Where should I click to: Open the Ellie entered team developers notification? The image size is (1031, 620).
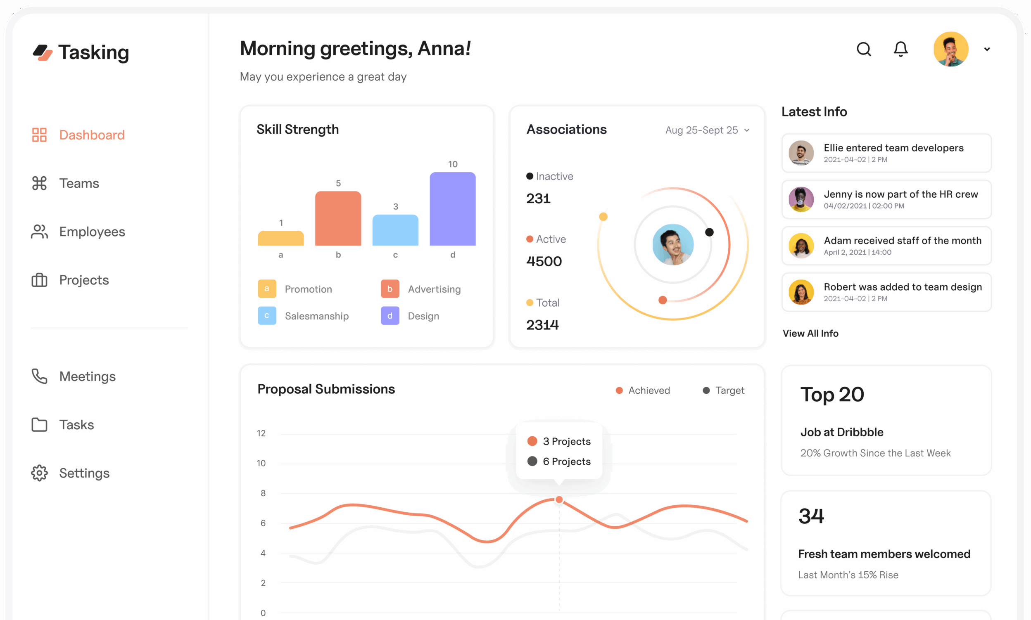[886, 153]
